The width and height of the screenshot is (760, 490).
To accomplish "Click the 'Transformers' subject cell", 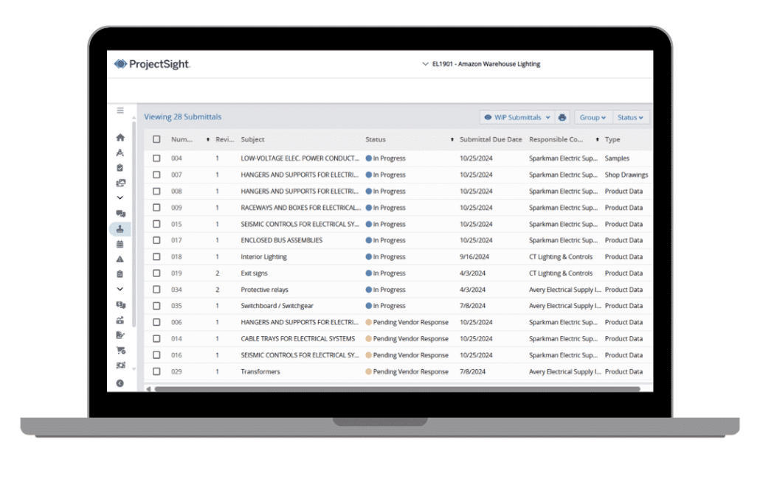I will tap(260, 371).
